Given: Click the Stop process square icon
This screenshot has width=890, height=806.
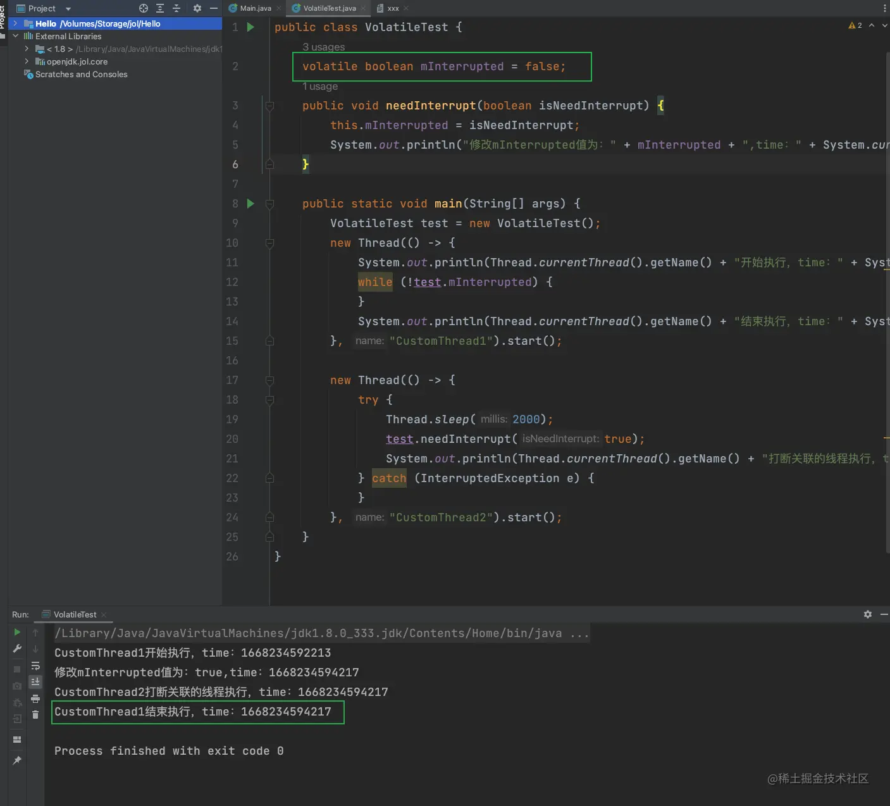Looking at the screenshot, I should click(17, 669).
